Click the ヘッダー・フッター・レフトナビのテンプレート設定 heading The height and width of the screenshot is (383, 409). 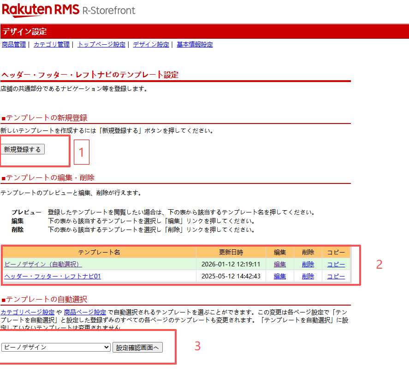pyautogui.click(x=90, y=75)
